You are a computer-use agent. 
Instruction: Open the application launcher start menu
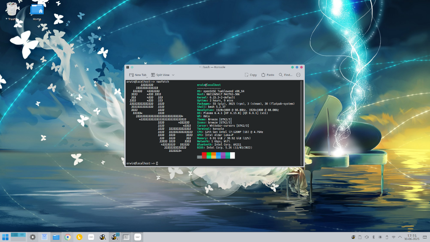pos(5,237)
